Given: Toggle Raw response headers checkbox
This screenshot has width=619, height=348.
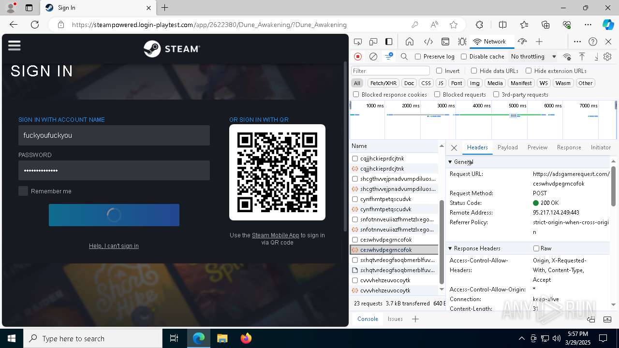Looking at the screenshot, I should click(x=536, y=248).
